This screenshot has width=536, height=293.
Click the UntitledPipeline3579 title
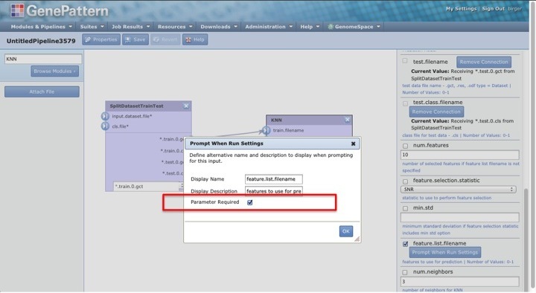(41, 41)
